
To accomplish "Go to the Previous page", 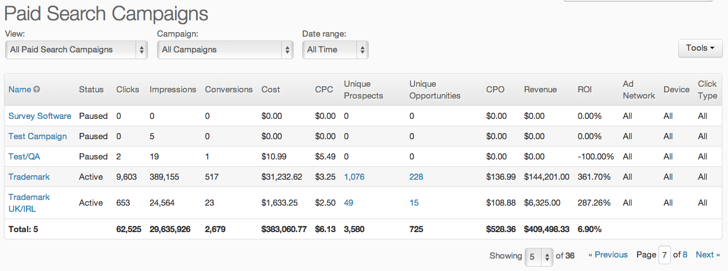I will click(608, 255).
